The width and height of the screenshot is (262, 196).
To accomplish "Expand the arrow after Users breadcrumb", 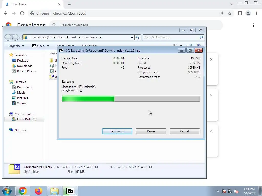I will pos(68,37).
